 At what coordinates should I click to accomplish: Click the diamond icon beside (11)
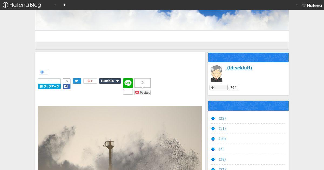(213, 129)
